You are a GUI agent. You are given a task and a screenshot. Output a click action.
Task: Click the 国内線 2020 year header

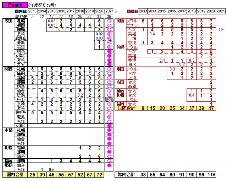[x=99, y=11]
